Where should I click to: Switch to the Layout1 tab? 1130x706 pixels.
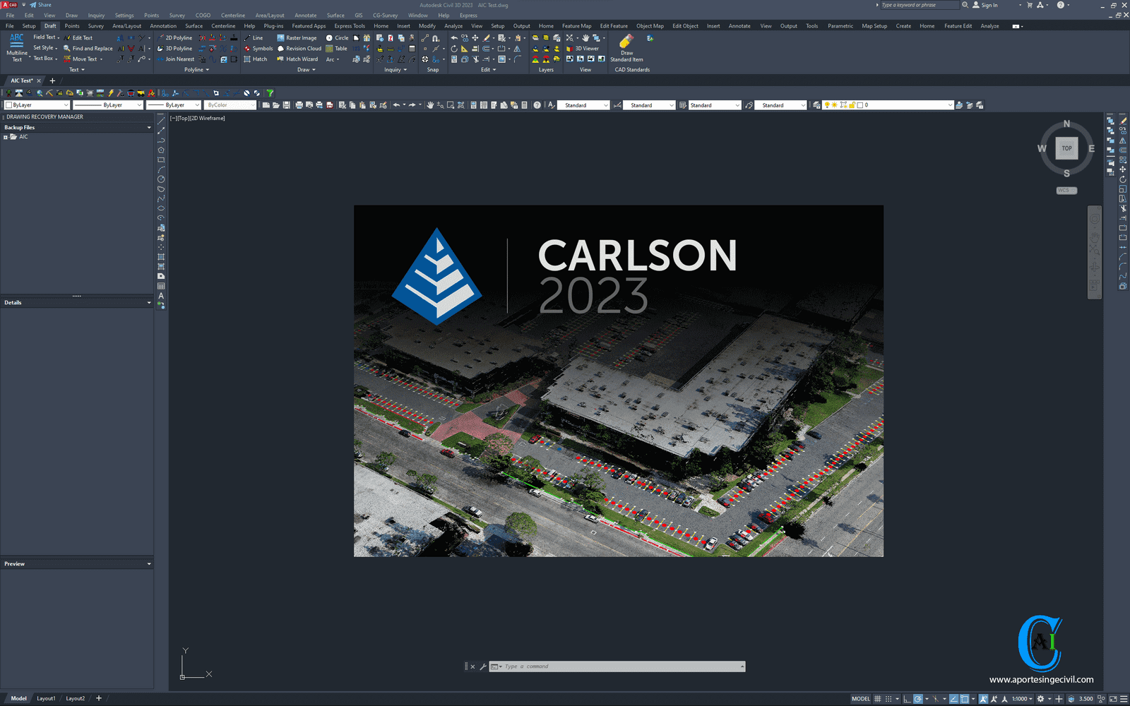46,699
